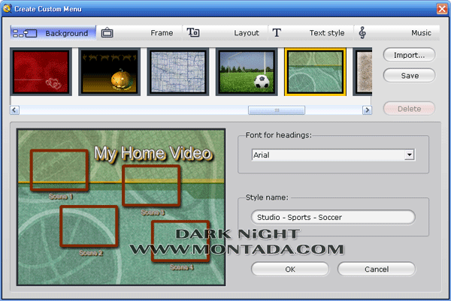Click the Layout tab icon
The width and height of the screenshot is (451, 301).
pos(193,33)
